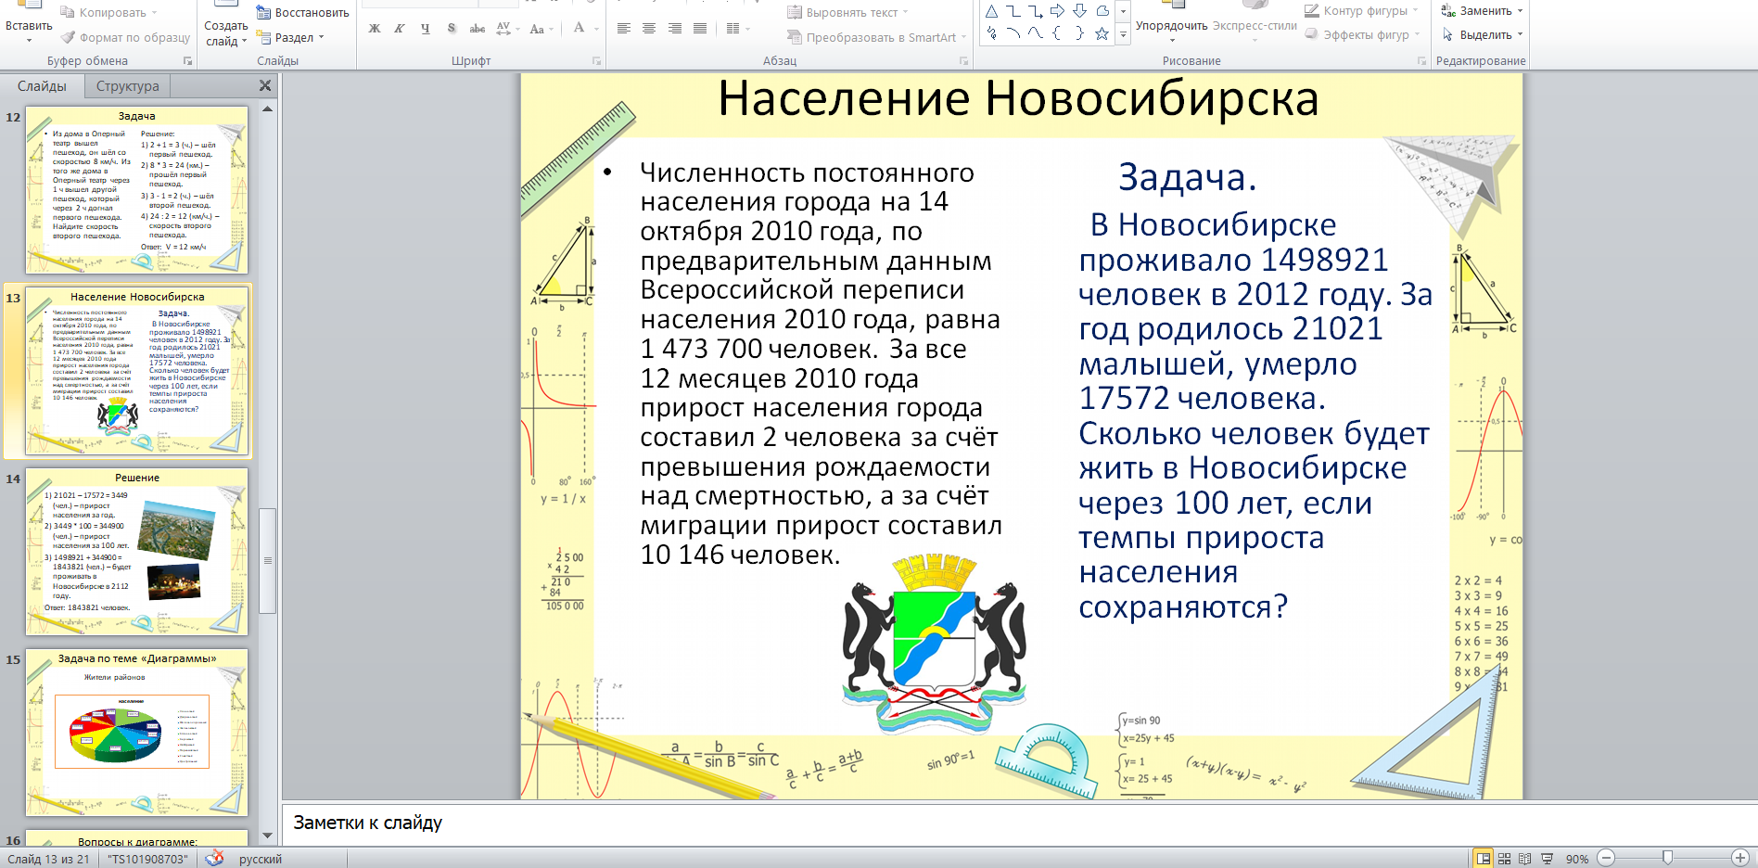Select slide 14 Решение thumbnail

(x=137, y=552)
